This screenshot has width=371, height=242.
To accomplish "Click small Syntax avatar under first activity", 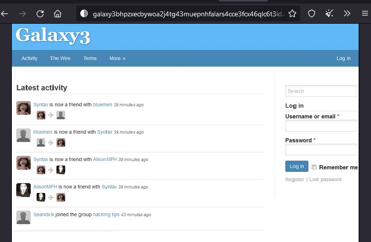I will pyautogui.click(x=41, y=115).
